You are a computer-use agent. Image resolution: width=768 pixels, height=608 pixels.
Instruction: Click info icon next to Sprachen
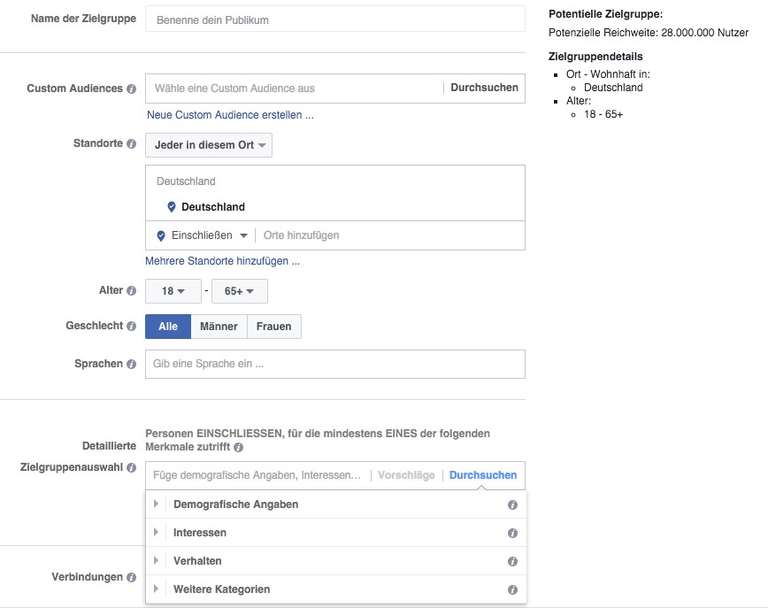[x=131, y=364]
